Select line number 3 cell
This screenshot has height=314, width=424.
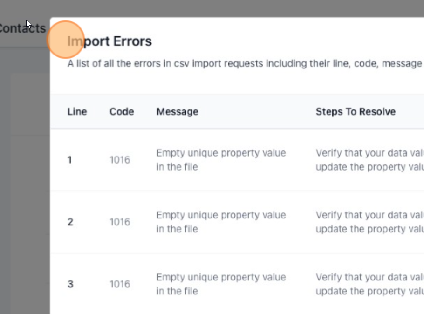coord(70,284)
